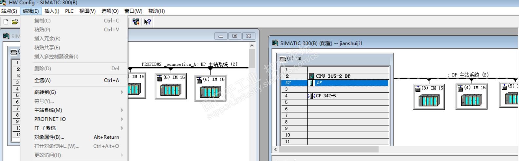Image resolution: width=519 pixels, height=161 pixels.
Task: Select rack slot 4 CP 342-5 row
Action: point(335,96)
